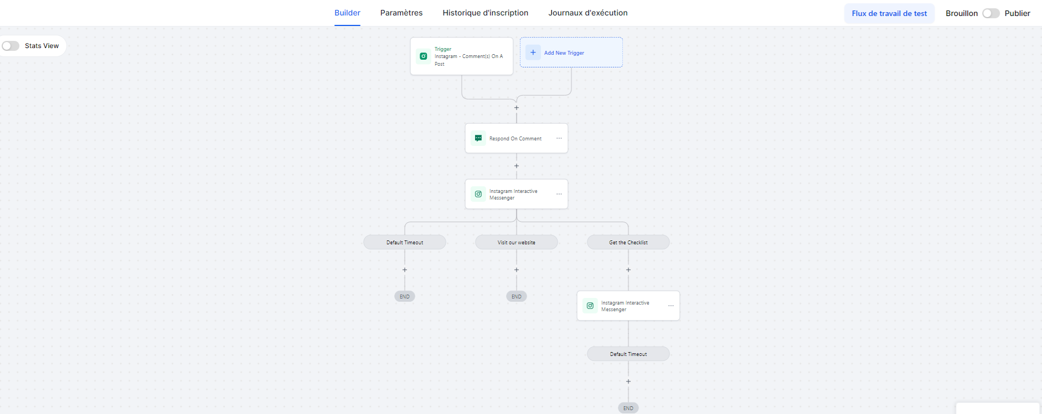This screenshot has width=1042, height=414.
Task: Click Visit our website branch pill
Action: click(517, 242)
